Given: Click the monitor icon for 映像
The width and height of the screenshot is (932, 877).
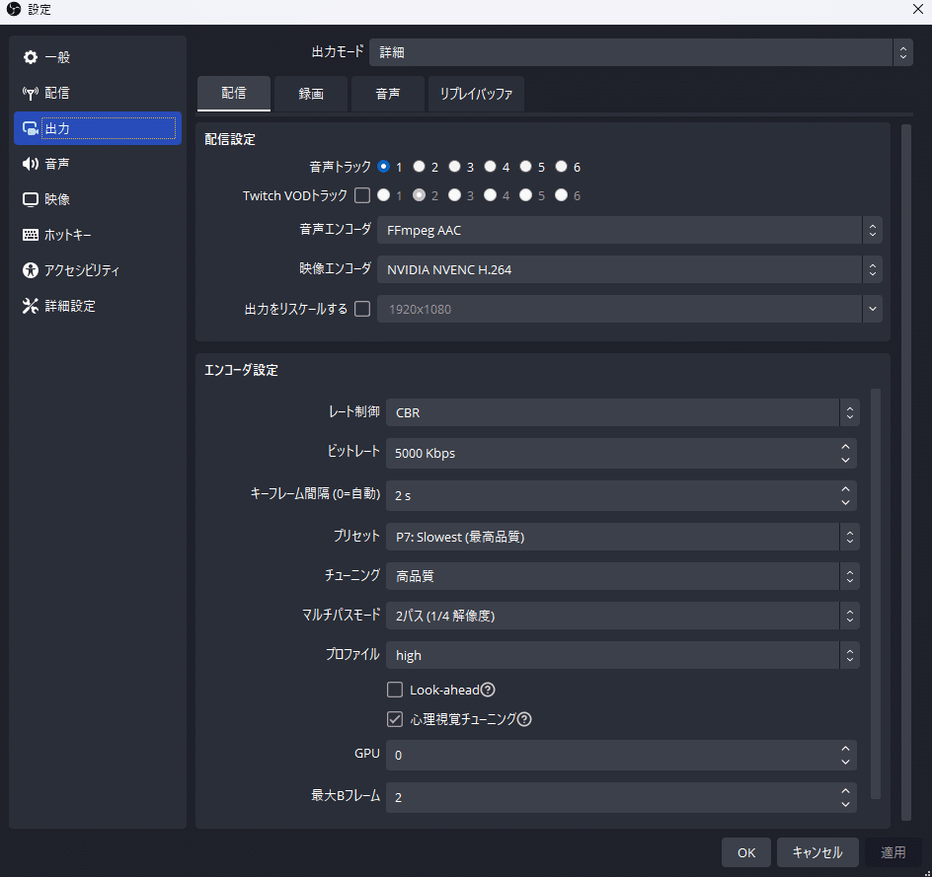Looking at the screenshot, I should click(x=31, y=199).
